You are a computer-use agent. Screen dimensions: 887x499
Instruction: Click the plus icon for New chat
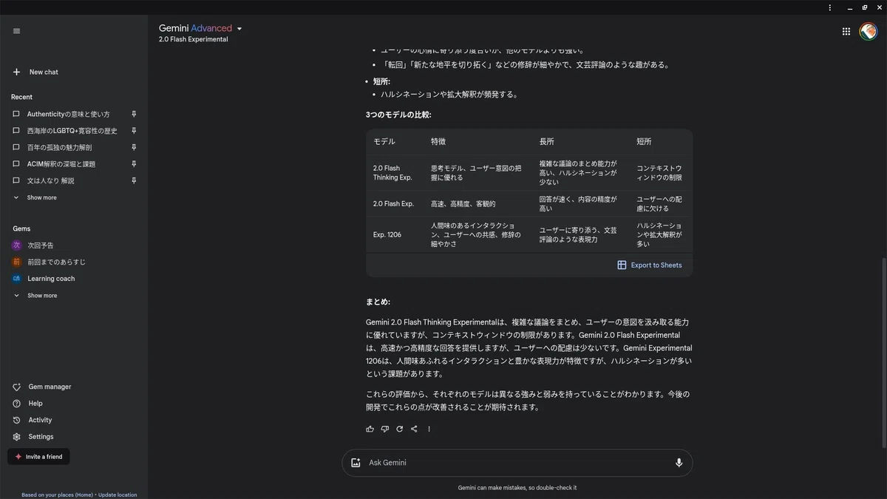pyautogui.click(x=16, y=72)
